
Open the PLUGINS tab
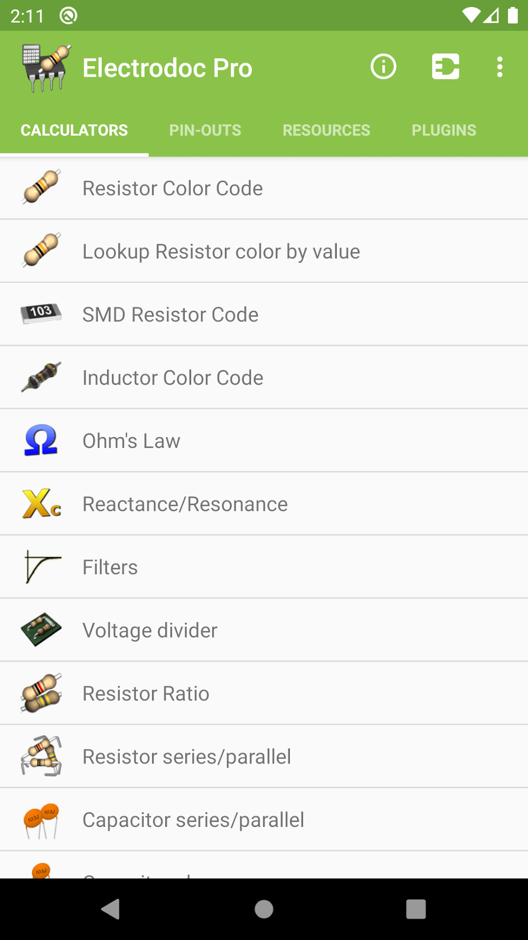pos(444,131)
